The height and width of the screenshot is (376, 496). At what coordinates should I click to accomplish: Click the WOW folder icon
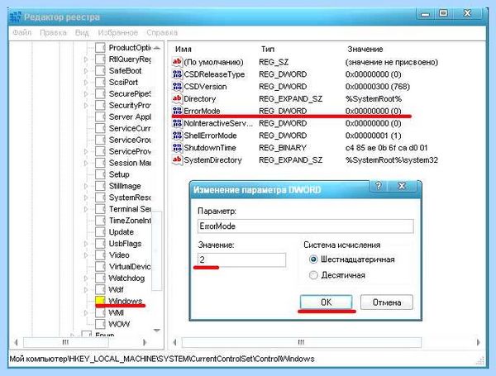click(100, 324)
